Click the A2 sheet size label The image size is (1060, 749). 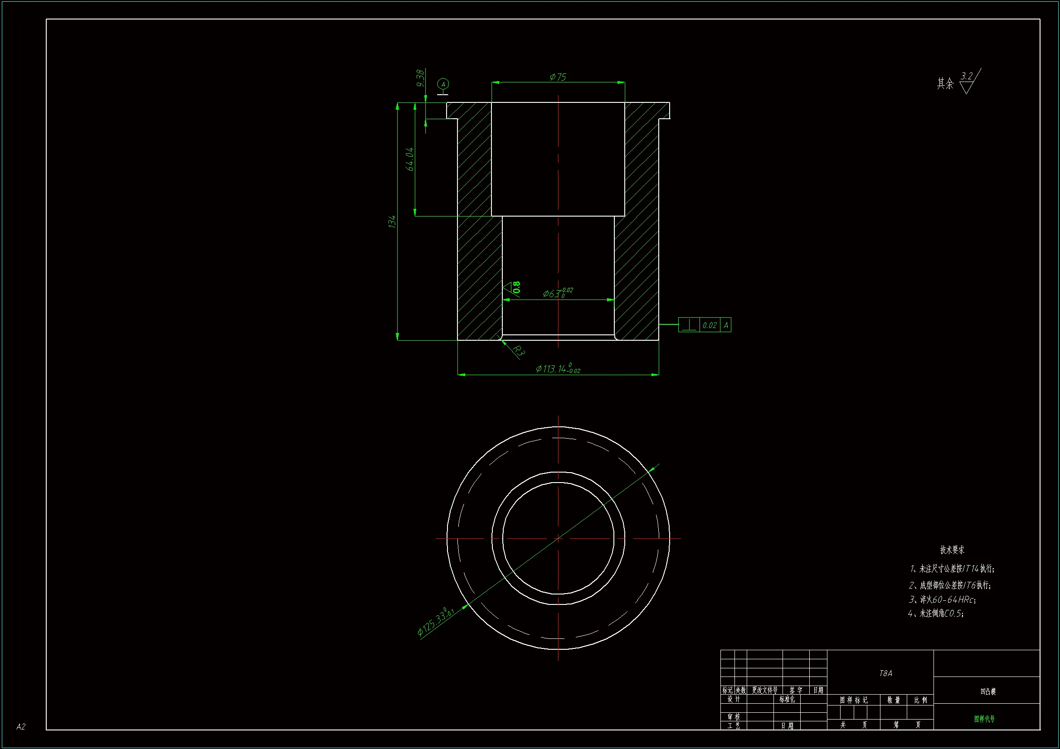coord(21,726)
